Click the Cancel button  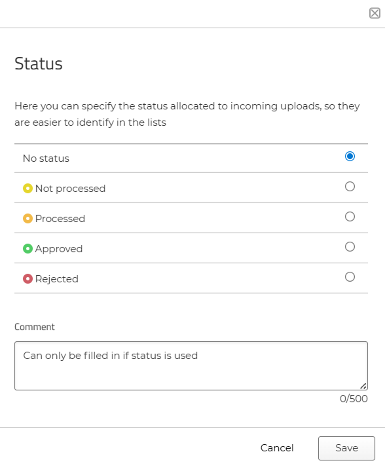coord(277,448)
